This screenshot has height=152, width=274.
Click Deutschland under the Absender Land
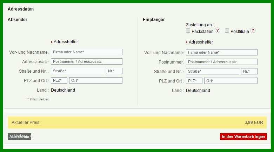63,90
